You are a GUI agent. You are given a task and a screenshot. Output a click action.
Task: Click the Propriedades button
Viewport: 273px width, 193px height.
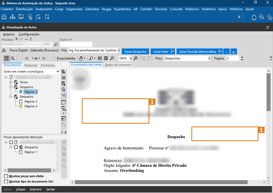coord(66,58)
